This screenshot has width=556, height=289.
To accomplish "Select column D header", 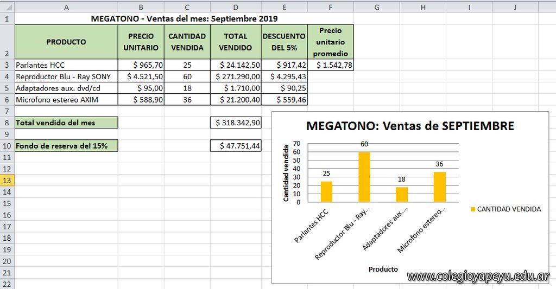I will point(236,7).
